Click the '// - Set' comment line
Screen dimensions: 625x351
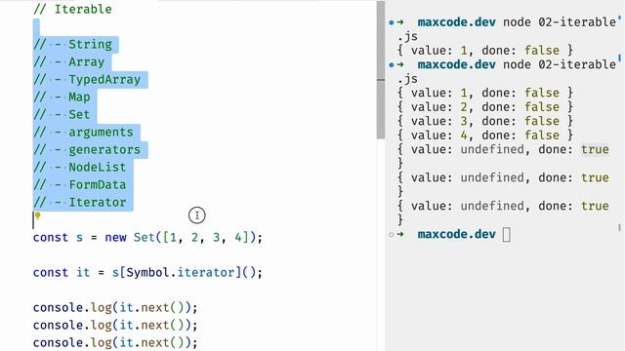point(62,114)
